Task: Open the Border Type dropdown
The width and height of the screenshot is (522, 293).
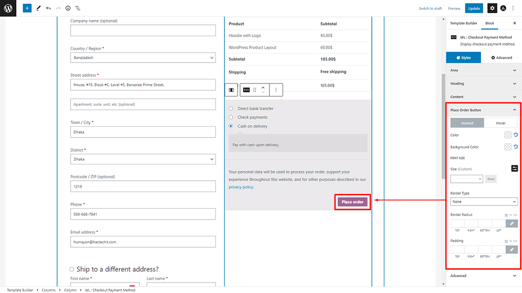Action: pyautogui.click(x=484, y=202)
